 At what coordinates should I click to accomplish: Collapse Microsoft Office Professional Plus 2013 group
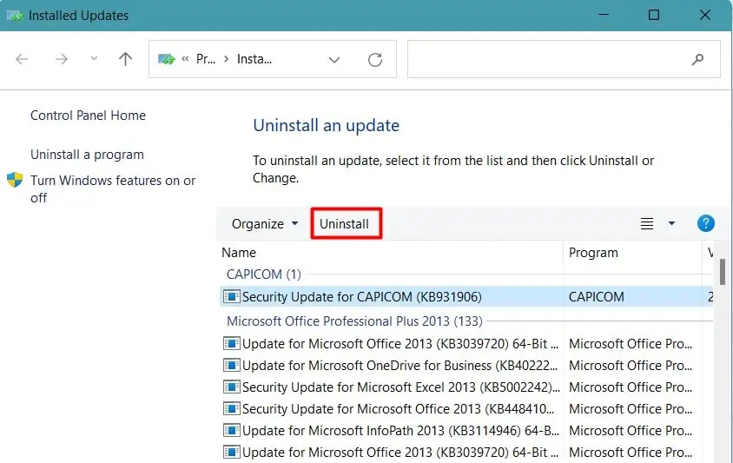pos(354,321)
